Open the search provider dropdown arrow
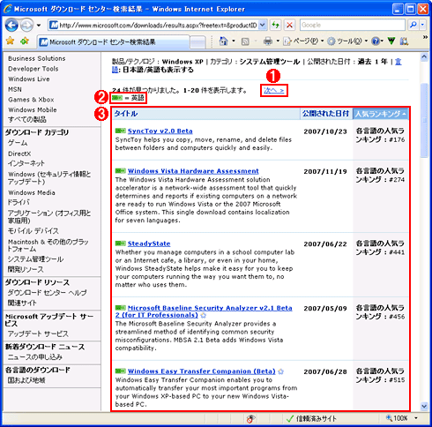 pos(422,25)
